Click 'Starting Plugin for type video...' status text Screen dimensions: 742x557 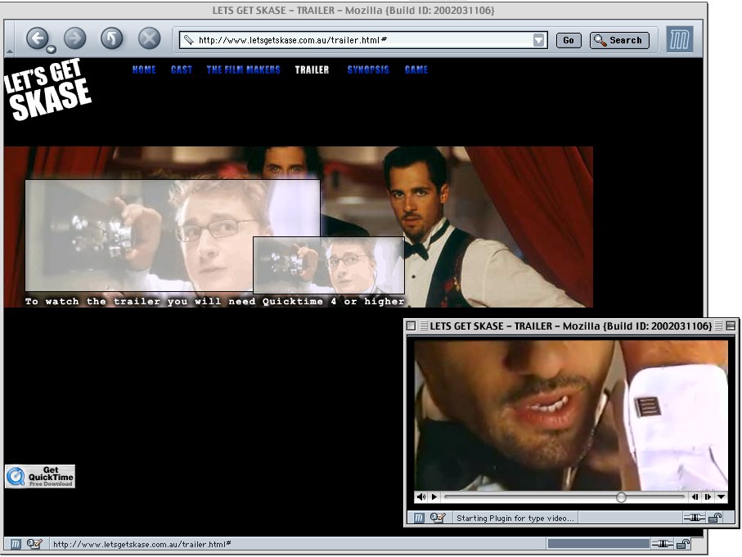515,519
